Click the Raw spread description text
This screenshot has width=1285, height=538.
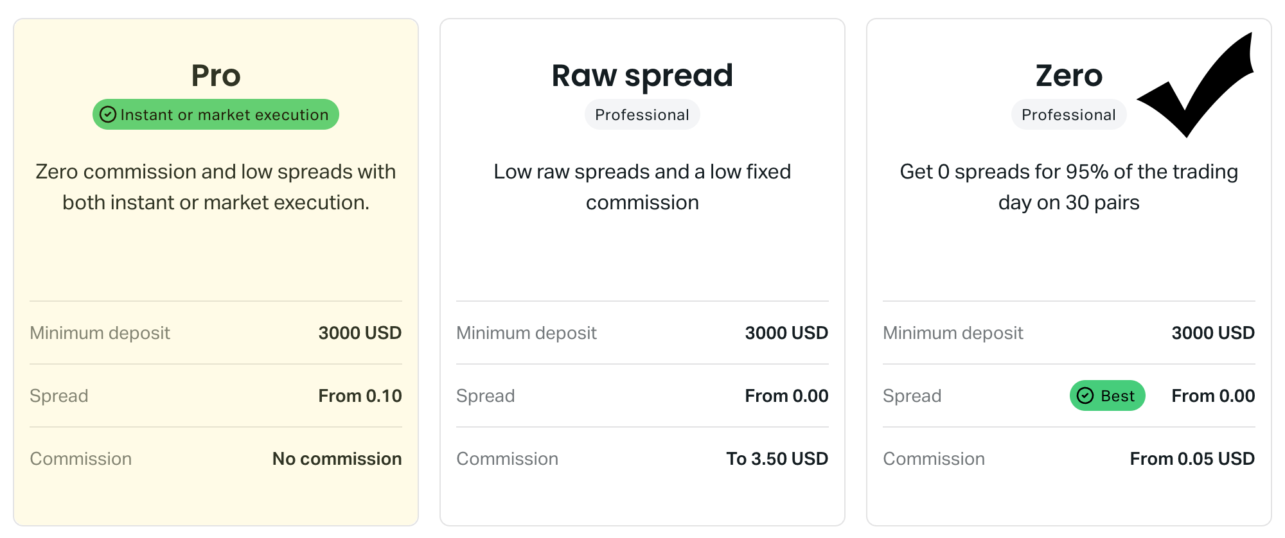point(642,187)
